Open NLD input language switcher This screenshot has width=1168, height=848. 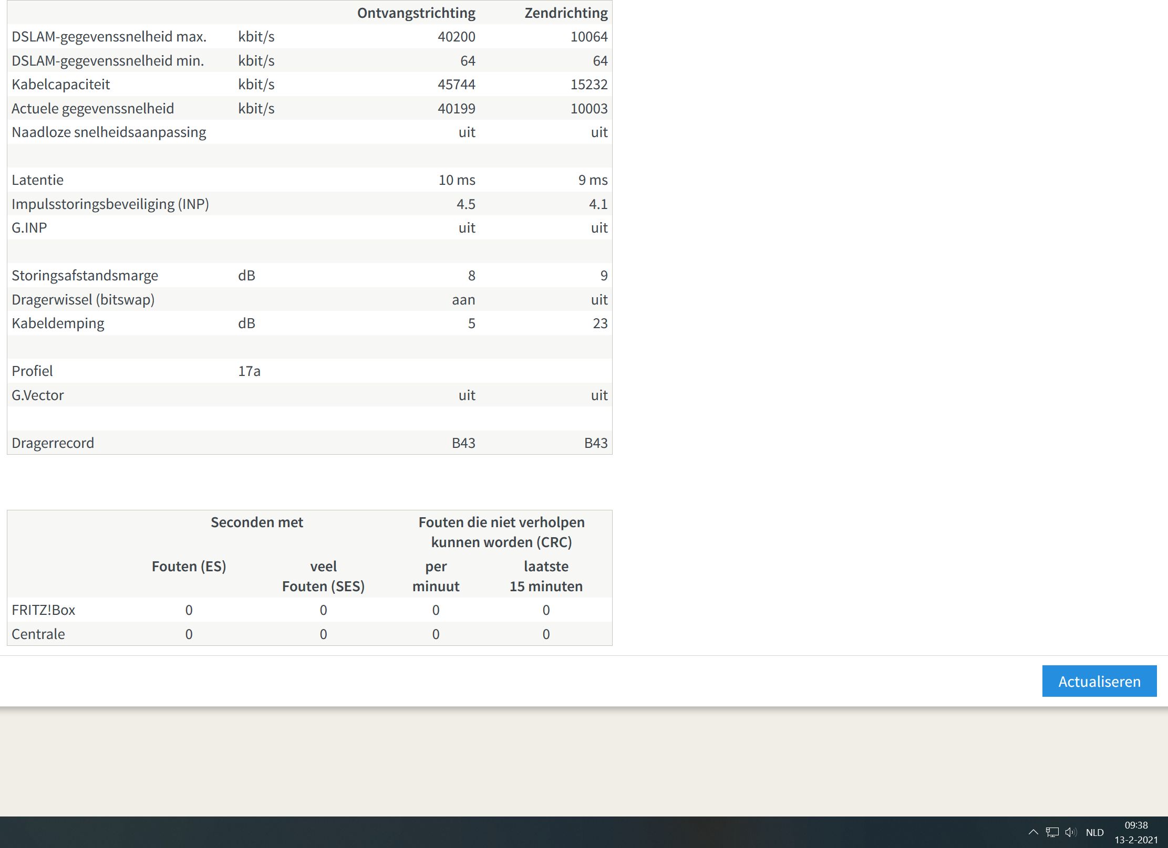tap(1094, 832)
